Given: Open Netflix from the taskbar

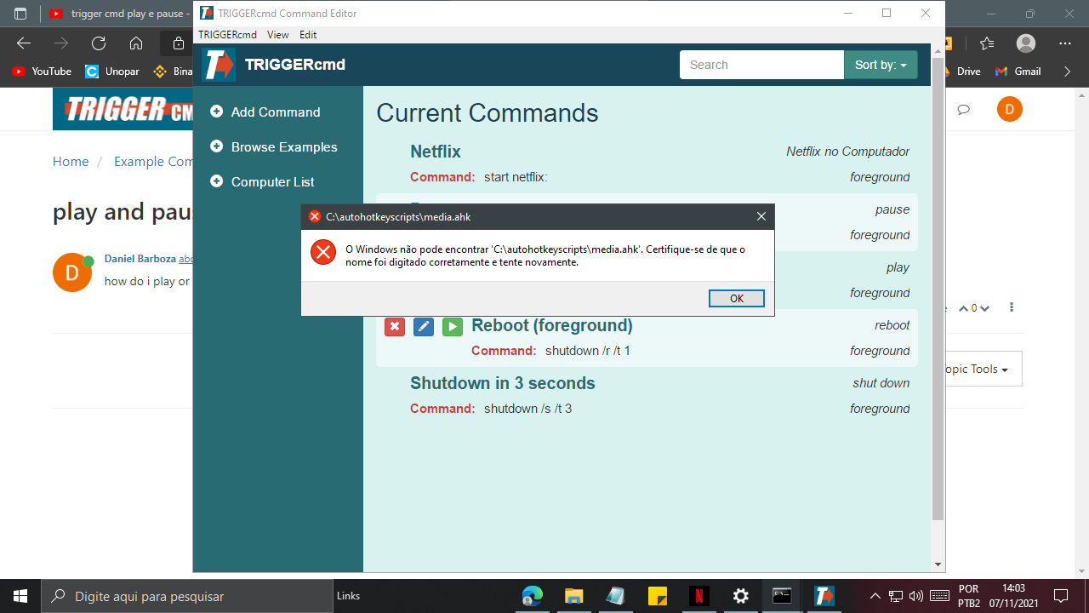Looking at the screenshot, I should point(698,596).
